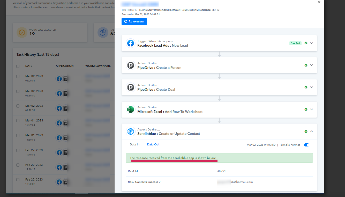345x197 pixels.
Task: Collapse the Sendinblue Create or Update Contact step
Action: point(312,132)
